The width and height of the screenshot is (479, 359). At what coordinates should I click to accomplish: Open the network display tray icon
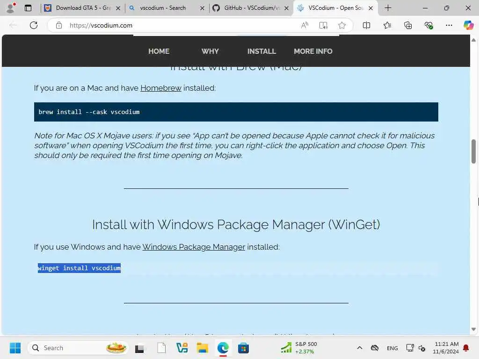point(410,348)
